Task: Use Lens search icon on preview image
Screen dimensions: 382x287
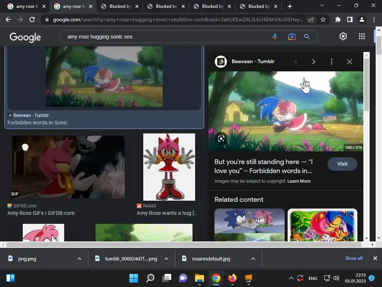Action: coord(221,139)
